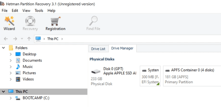This screenshot has width=221, height=107.
Task: Open Registration shopping cart icon
Action: (56, 21)
